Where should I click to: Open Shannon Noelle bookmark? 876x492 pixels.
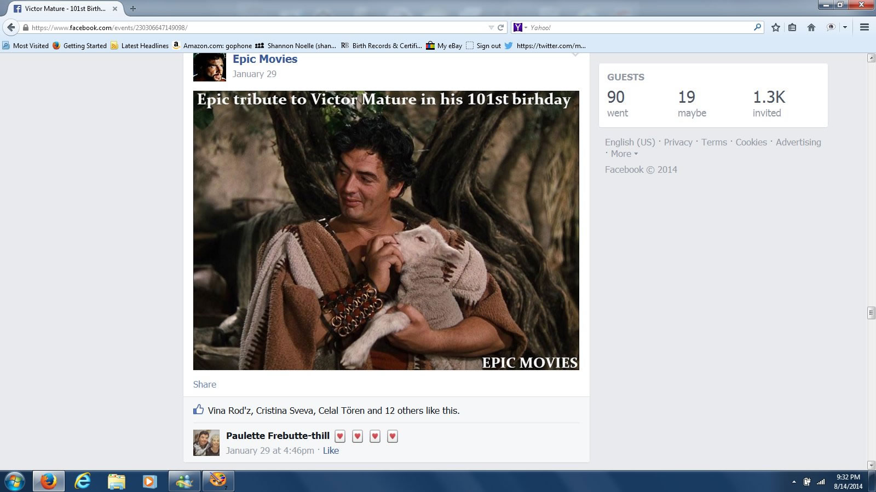[296, 46]
